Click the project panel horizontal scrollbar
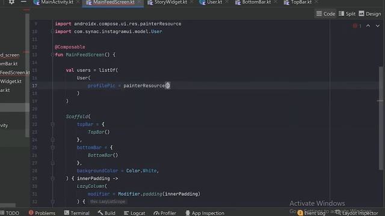 click(8, 205)
